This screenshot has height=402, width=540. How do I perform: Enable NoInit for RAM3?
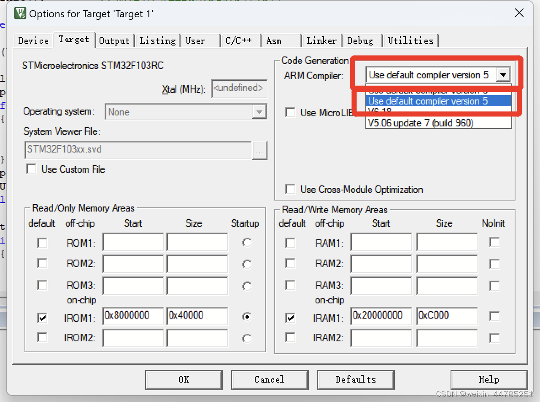pos(494,286)
